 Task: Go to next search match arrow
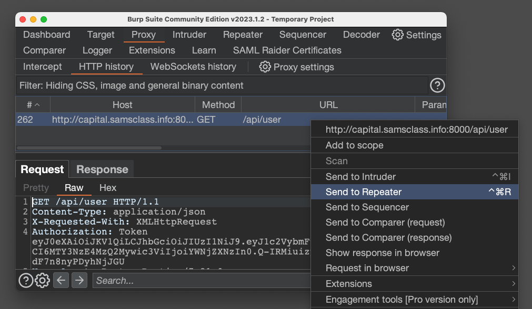tap(79, 281)
